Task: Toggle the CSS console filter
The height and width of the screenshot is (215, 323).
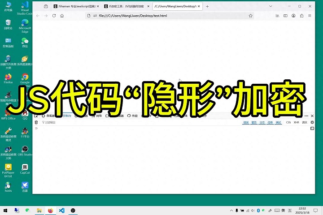Action: pos(288,122)
